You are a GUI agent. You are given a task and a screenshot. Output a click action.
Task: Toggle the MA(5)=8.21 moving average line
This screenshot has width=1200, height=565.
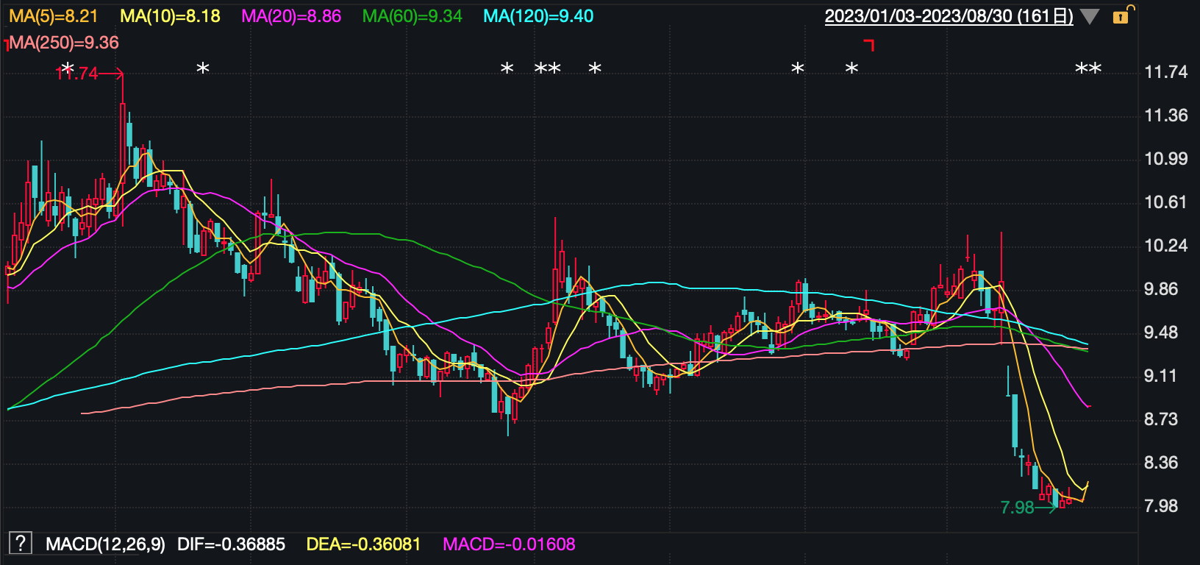coord(53,16)
